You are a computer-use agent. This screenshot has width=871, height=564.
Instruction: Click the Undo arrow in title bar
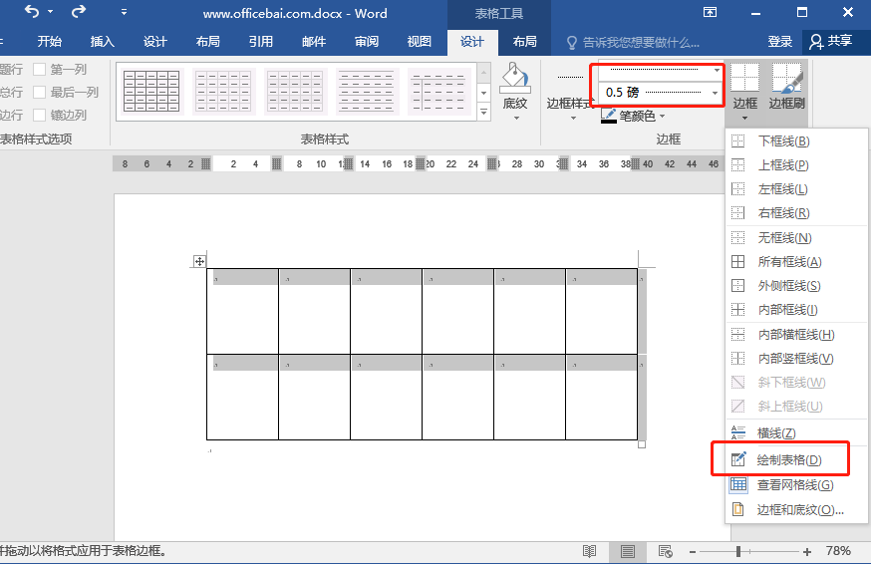32,12
